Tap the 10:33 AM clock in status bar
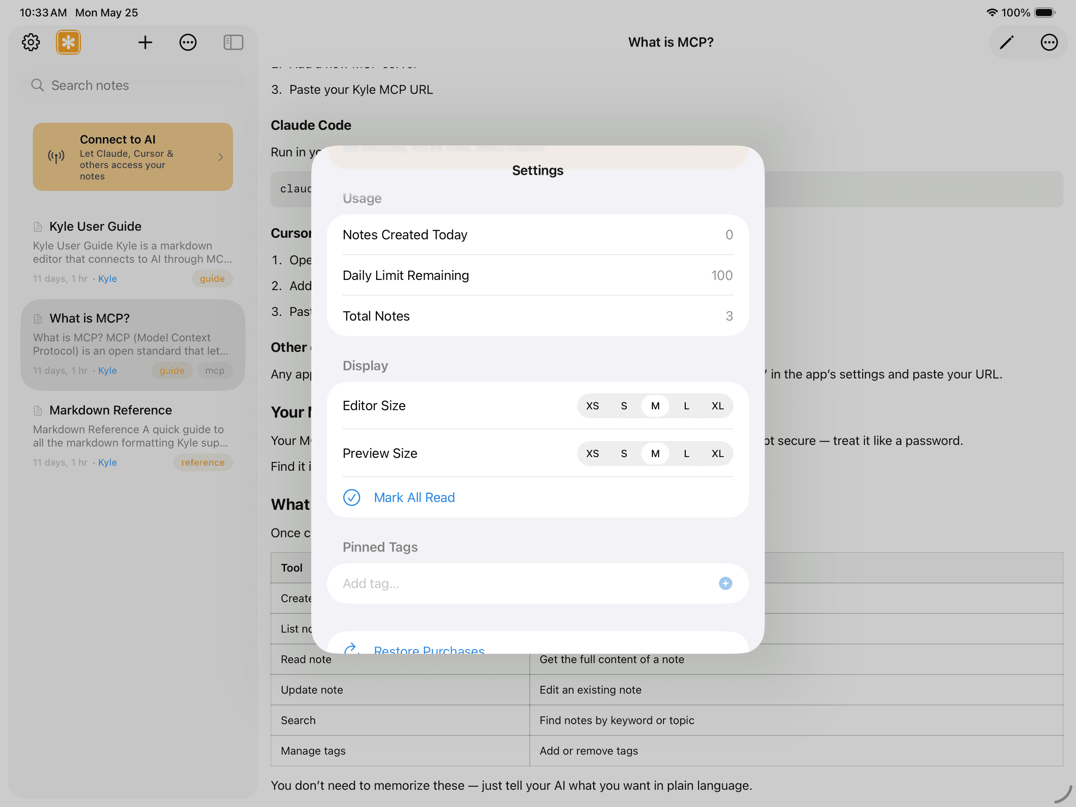 [43, 13]
